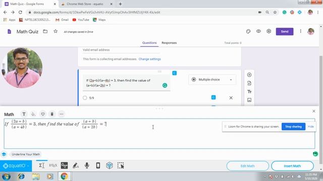Open the customize theme palette icon

tap(248, 31)
